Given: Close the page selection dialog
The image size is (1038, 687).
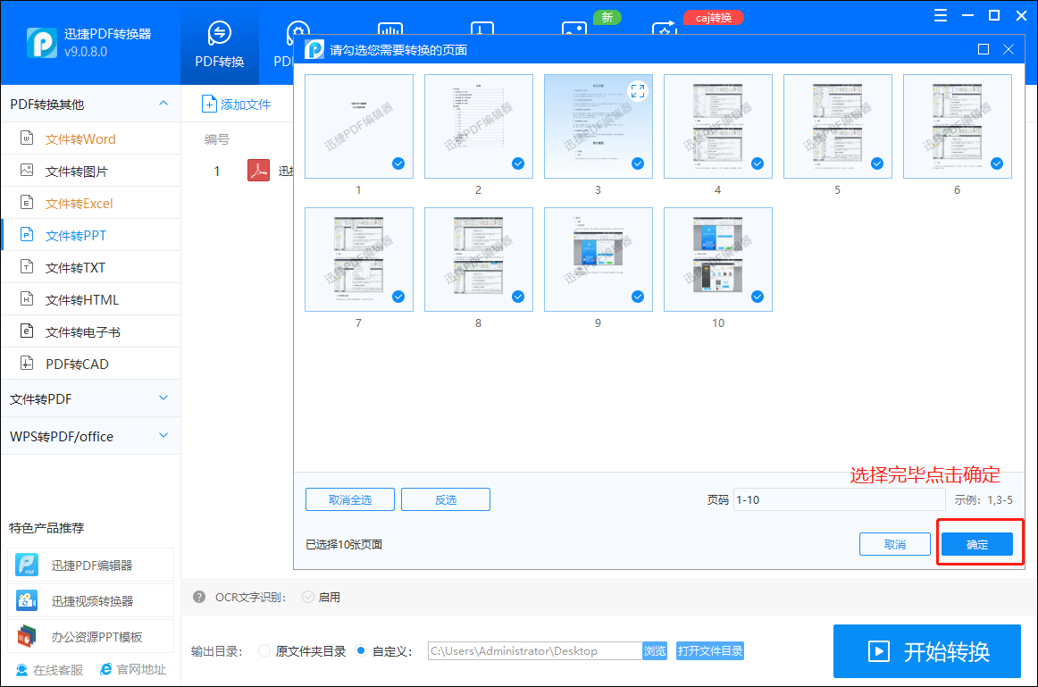Looking at the screenshot, I should click(1009, 50).
